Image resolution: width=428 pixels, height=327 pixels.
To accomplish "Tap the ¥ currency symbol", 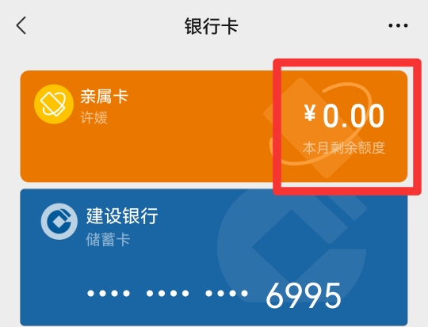I will click(x=310, y=112).
